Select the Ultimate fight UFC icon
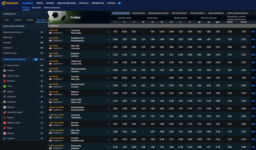This screenshot has height=150, width=256. (5, 123)
